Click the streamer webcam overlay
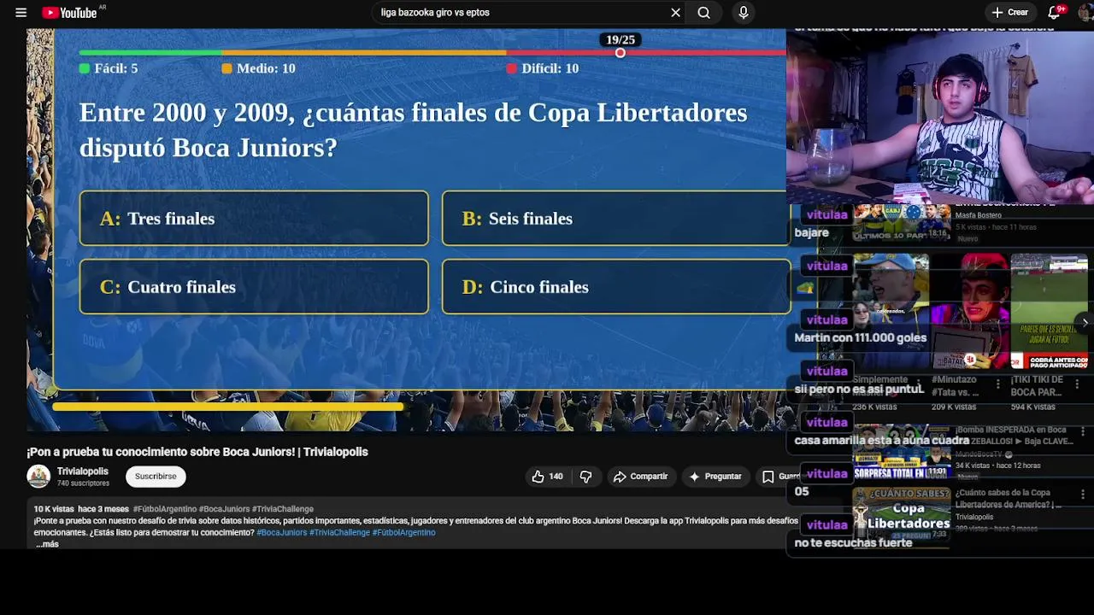 [940, 117]
